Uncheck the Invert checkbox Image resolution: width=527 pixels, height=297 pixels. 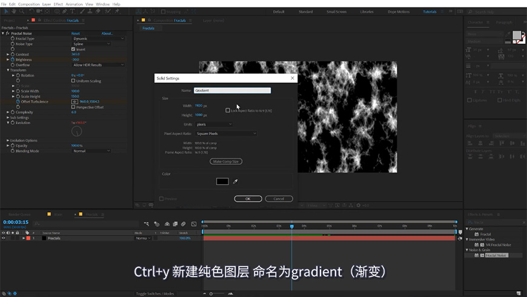coord(73,49)
